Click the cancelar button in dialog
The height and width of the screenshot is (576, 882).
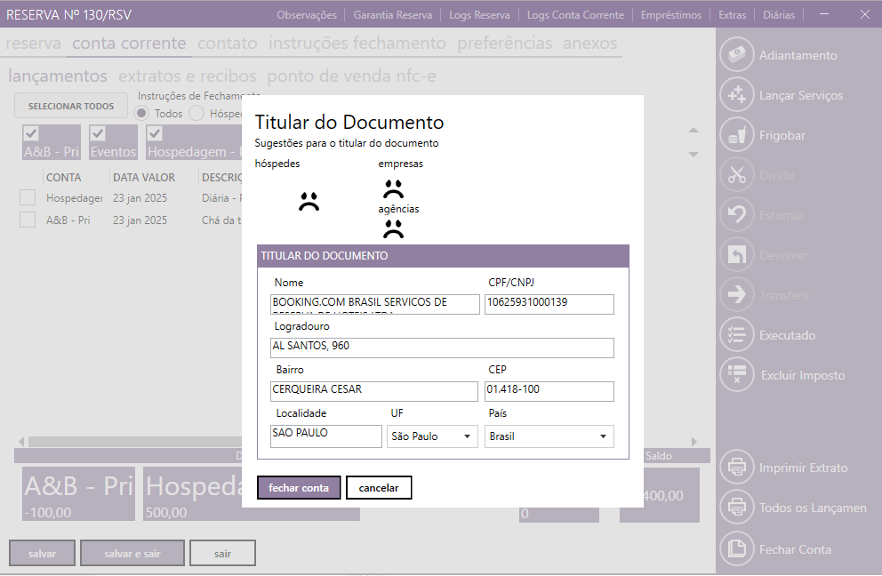coord(379,488)
